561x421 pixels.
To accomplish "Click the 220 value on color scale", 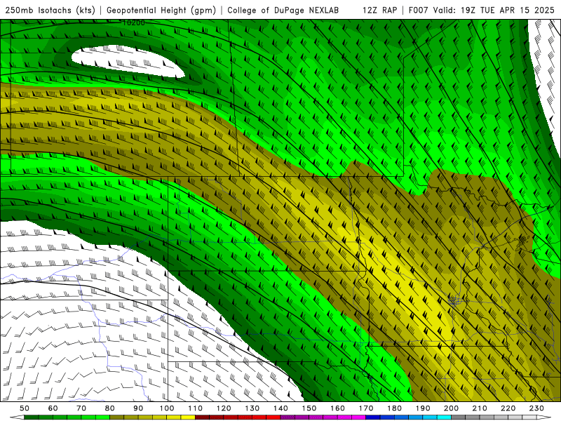I will tap(508, 408).
